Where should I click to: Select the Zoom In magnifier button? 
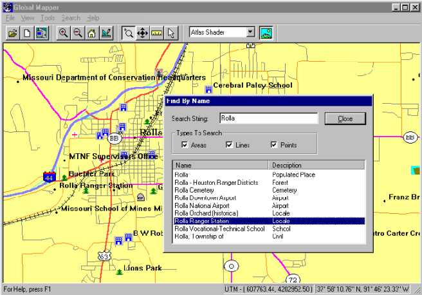(x=63, y=33)
